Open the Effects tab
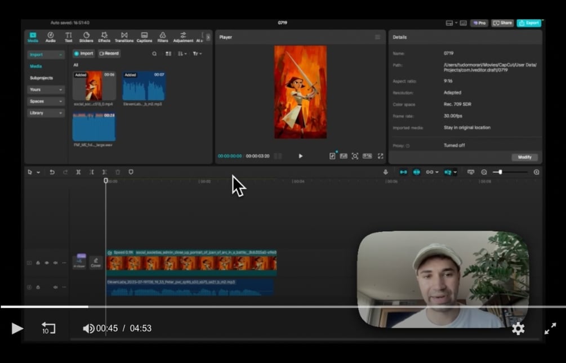The width and height of the screenshot is (566, 363). (x=104, y=37)
